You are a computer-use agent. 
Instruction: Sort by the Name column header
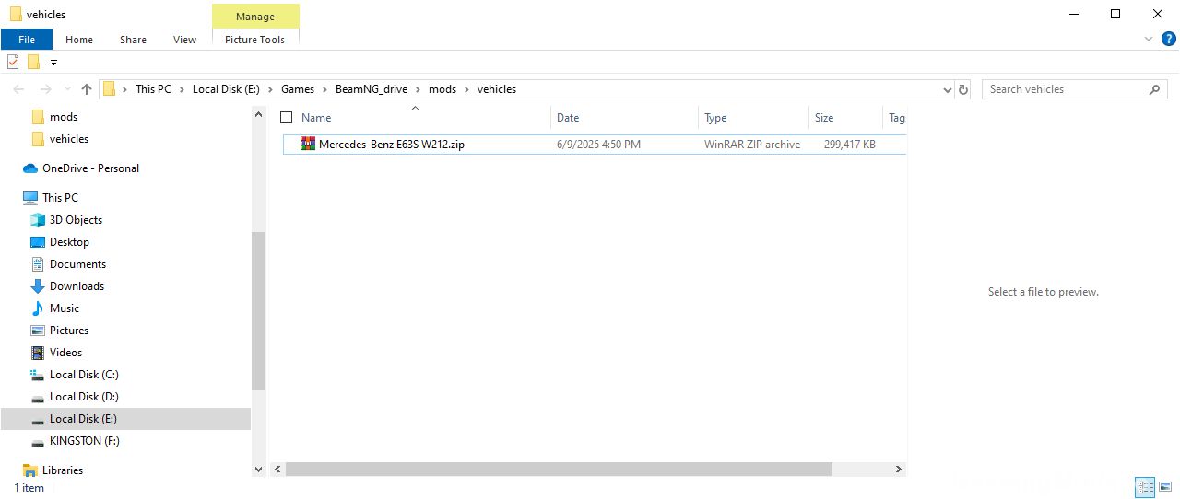(316, 118)
